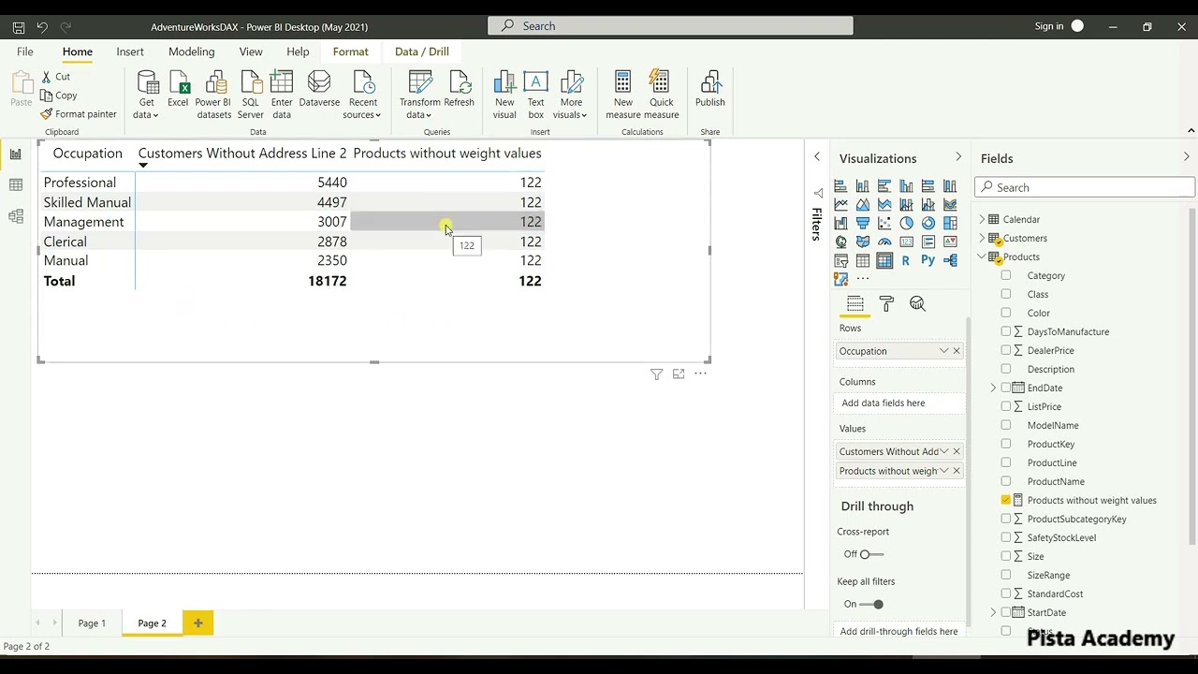Select the map globe visual

[x=840, y=242]
